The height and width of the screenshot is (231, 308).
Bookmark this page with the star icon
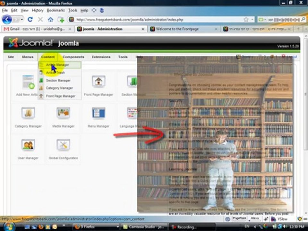246,19
